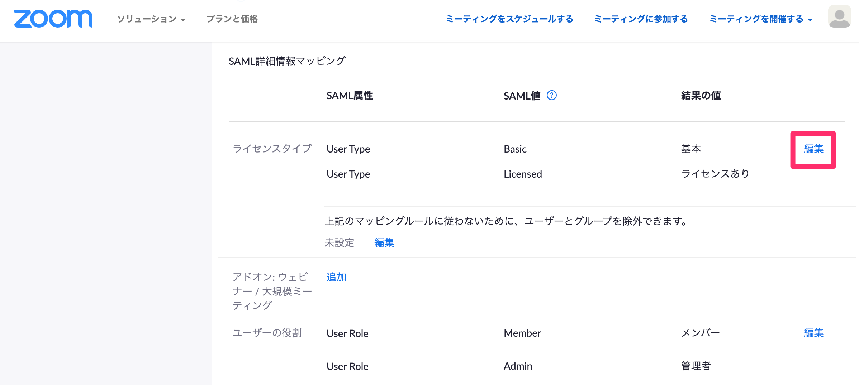
Task: Click ミーティングに参加する link
Action: tap(641, 19)
